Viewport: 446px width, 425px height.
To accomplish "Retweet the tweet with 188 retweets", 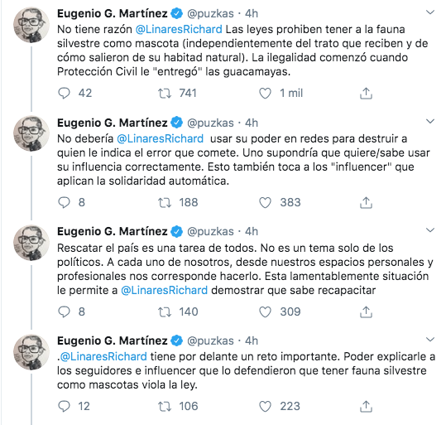I will tap(165, 202).
